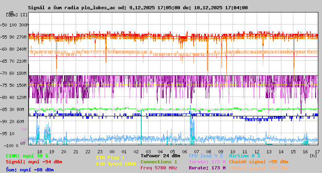Click the ETH Speed 1000 legend label
The height and width of the screenshot is (173, 322).
[x=116, y=164]
